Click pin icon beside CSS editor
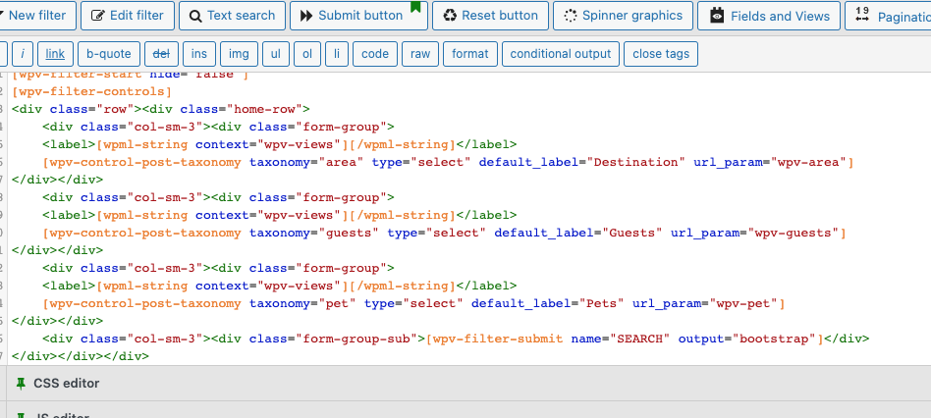This screenshot has width=931, height=418. 21,384
